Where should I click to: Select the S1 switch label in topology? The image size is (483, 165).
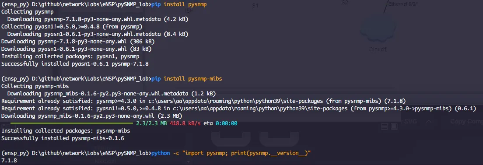point(255,5)
